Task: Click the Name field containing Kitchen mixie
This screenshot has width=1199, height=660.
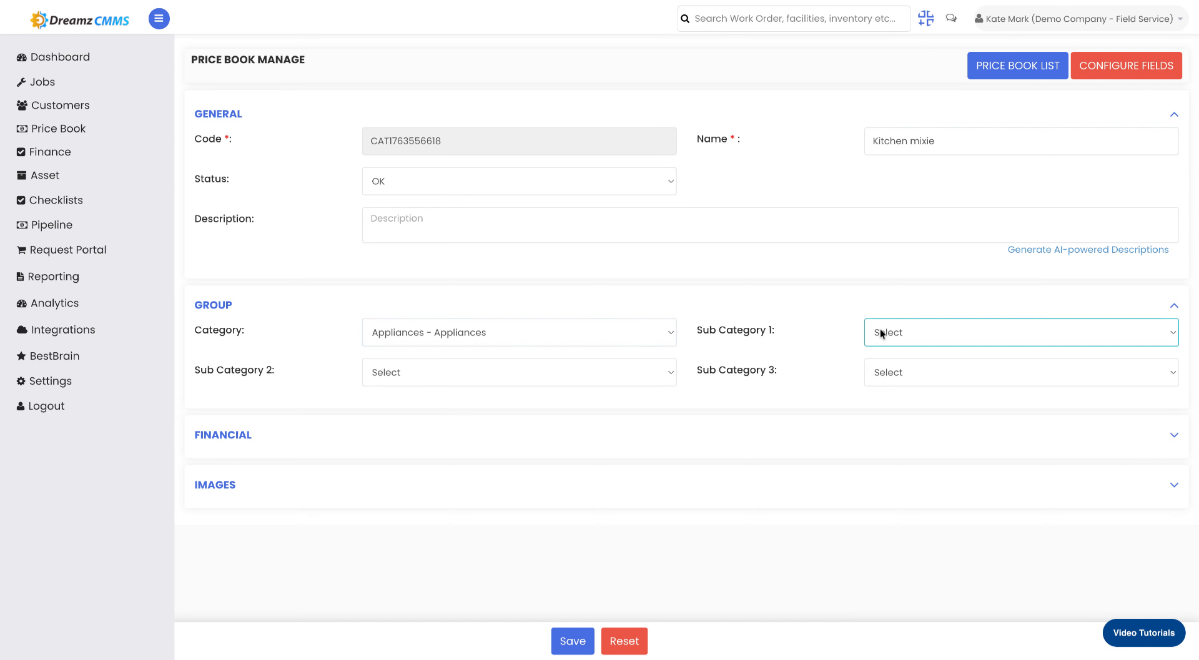Action: (1021, 141)
